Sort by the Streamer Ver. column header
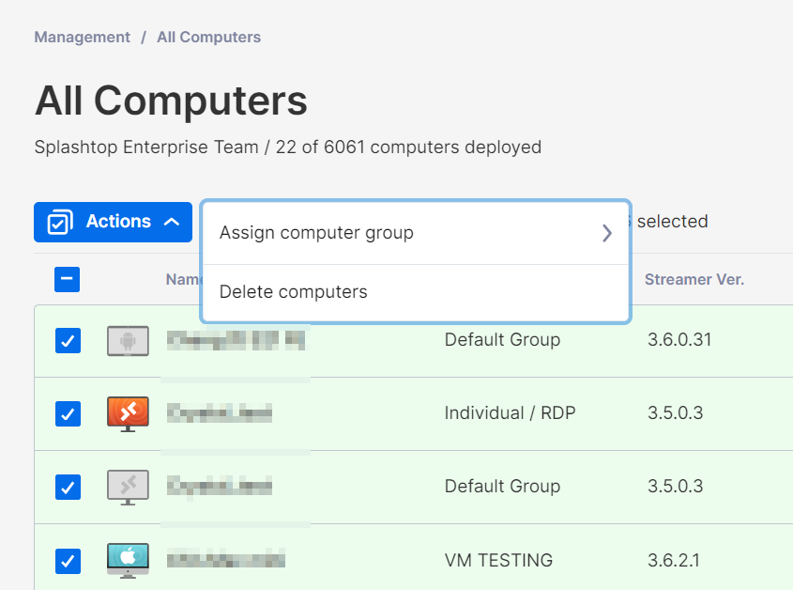793x590 pixels. [694, 280]
